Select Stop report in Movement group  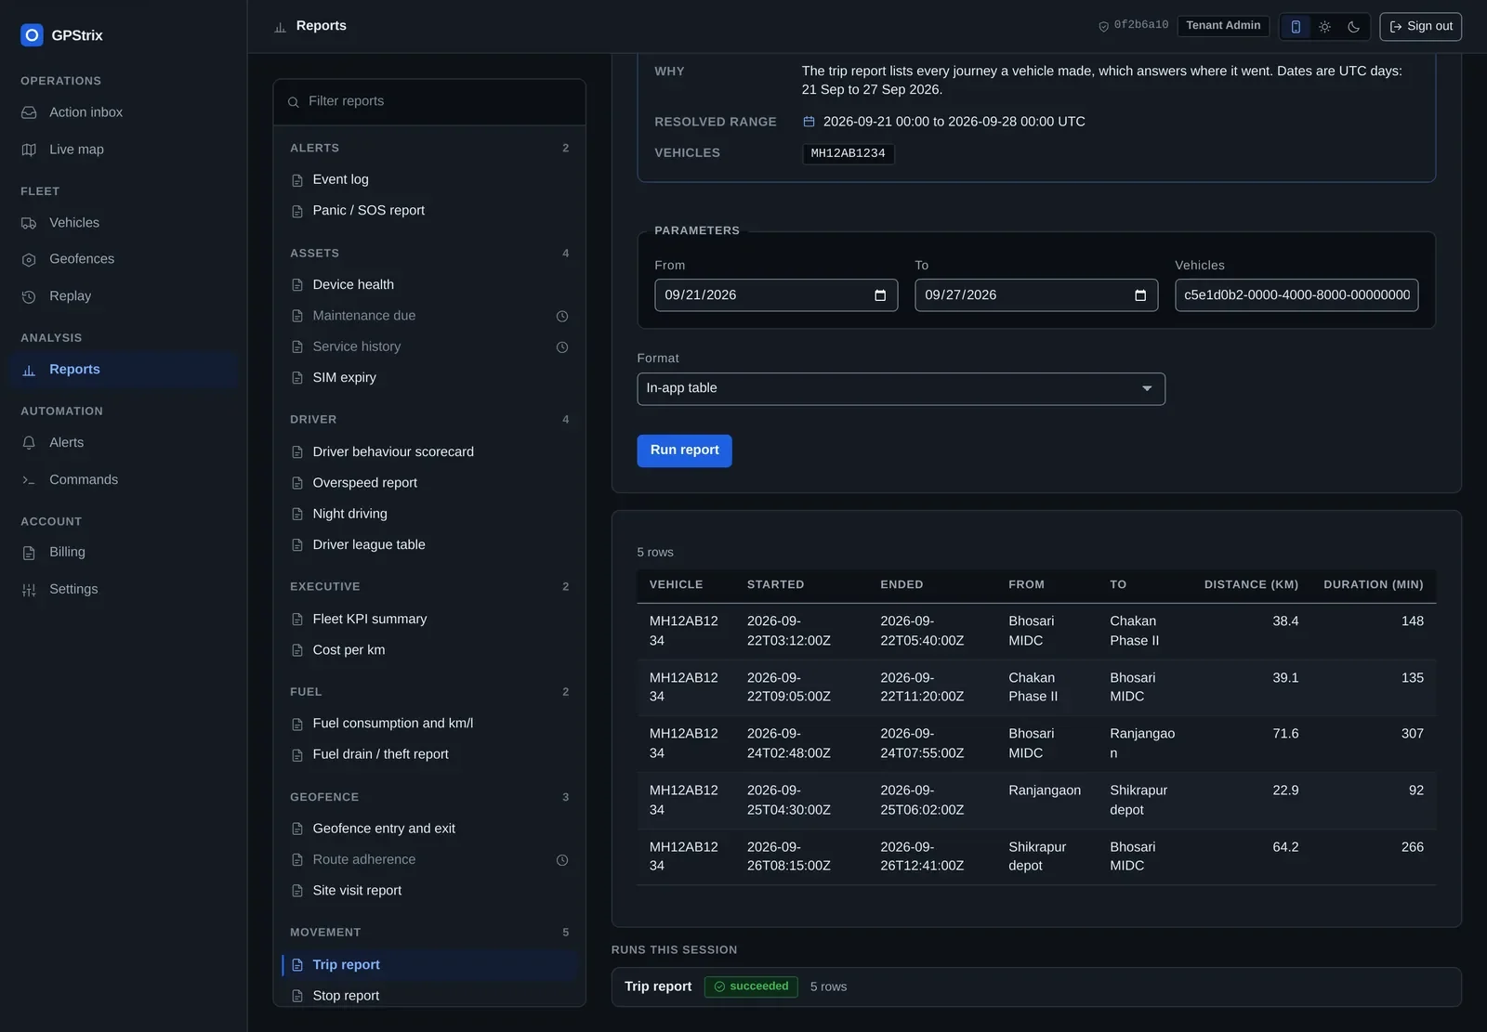pos(346,996)
